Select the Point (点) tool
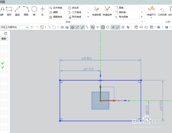 tap(42, 11)
